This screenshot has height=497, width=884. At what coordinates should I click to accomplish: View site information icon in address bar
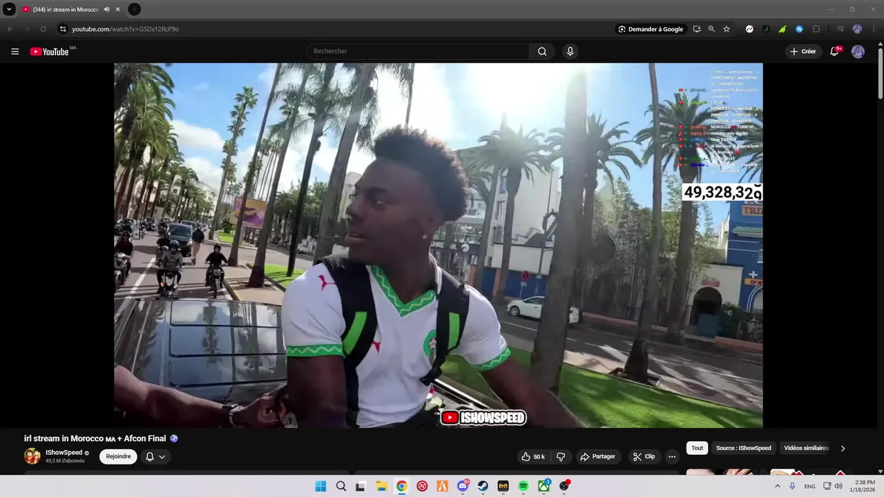(63, 29)
